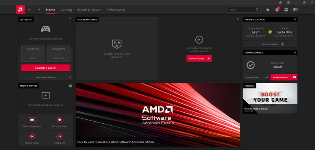Create an Instant GIF
The height and width of the screenshot is (150, 315).
click(x=59, y=138)
